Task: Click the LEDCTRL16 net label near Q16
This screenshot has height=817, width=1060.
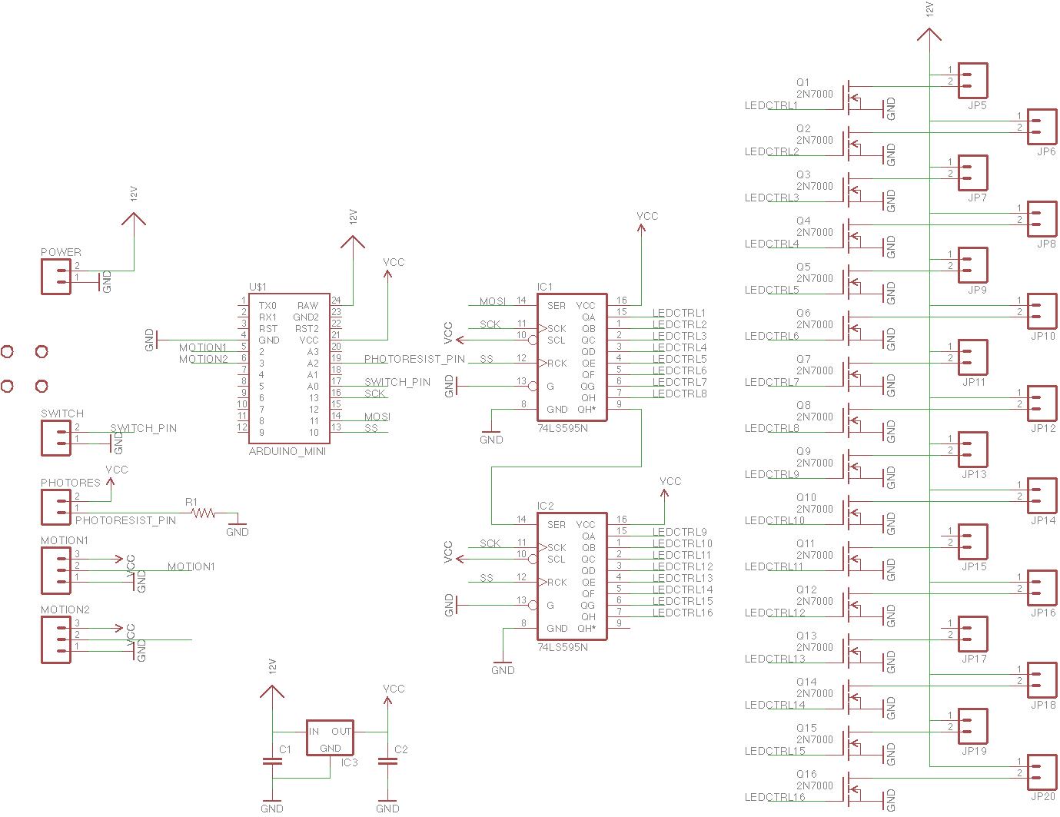Action: [x=775, y=797]
